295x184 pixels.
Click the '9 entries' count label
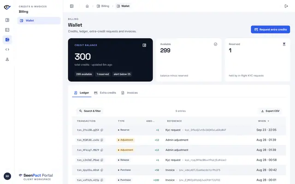pos(181,111)
